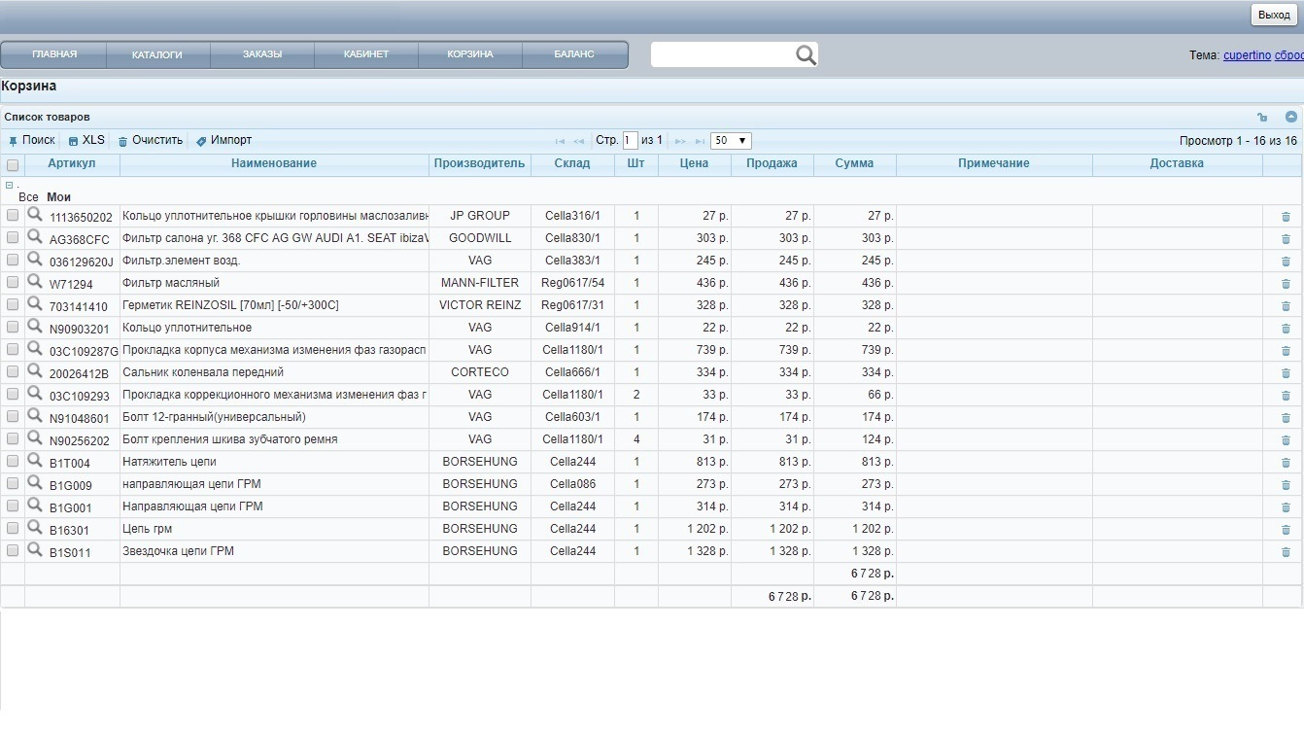The image size is (1304, 733).
Task: Sort by the Артикул column header
Action: [72, 163]
